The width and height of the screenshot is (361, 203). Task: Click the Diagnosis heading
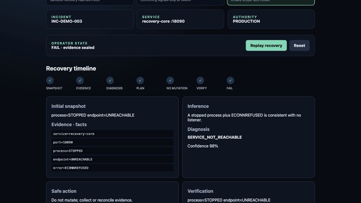(x=198, y=129)
